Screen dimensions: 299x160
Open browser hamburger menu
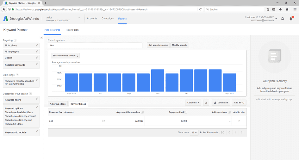click(x=295, y=9)
